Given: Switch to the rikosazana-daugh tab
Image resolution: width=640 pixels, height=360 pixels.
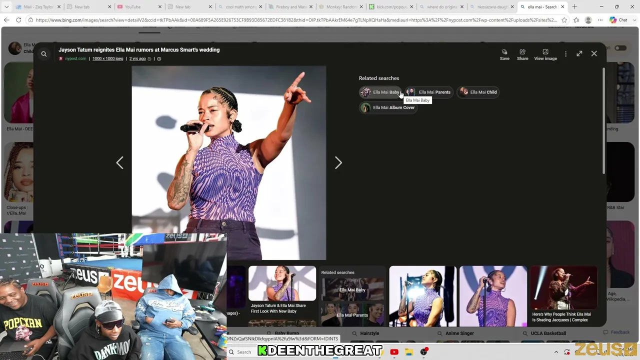Looking at the screenshot, I should 492,7.
